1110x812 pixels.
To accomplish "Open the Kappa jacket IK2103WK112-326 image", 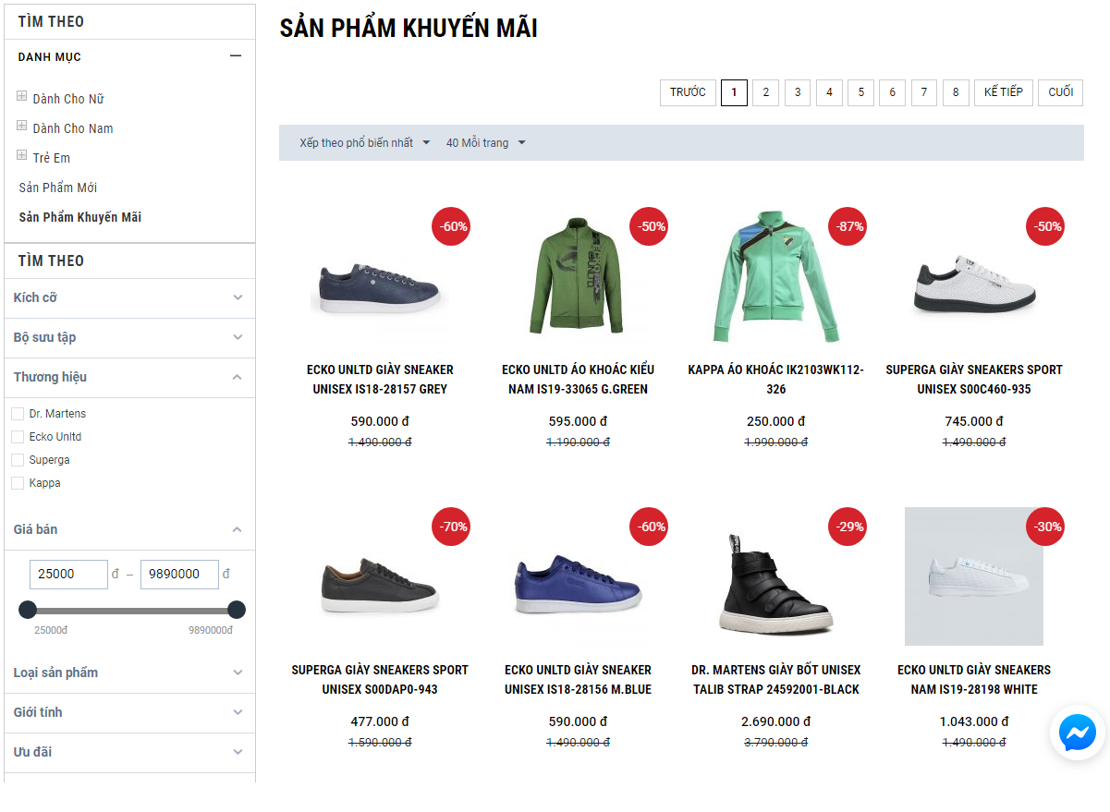I will (x=776, y=275).
